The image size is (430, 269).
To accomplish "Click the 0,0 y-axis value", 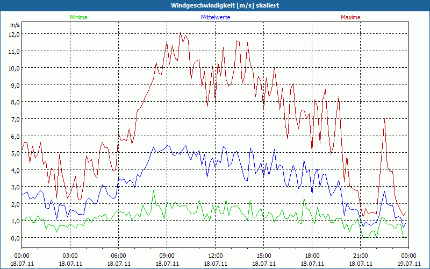I will point(14,238).
